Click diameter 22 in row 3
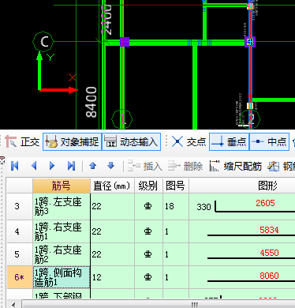The image size is (295, 308). pos(112,206)
